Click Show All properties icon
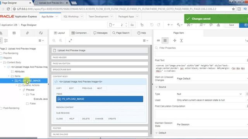 pos(165,41)
